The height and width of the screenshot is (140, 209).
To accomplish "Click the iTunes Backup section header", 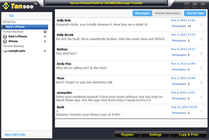I will pos(13,32).
